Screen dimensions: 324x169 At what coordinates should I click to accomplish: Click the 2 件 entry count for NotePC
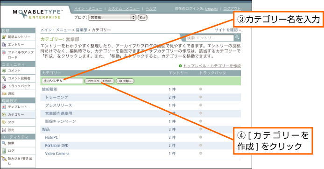(172, 138)
